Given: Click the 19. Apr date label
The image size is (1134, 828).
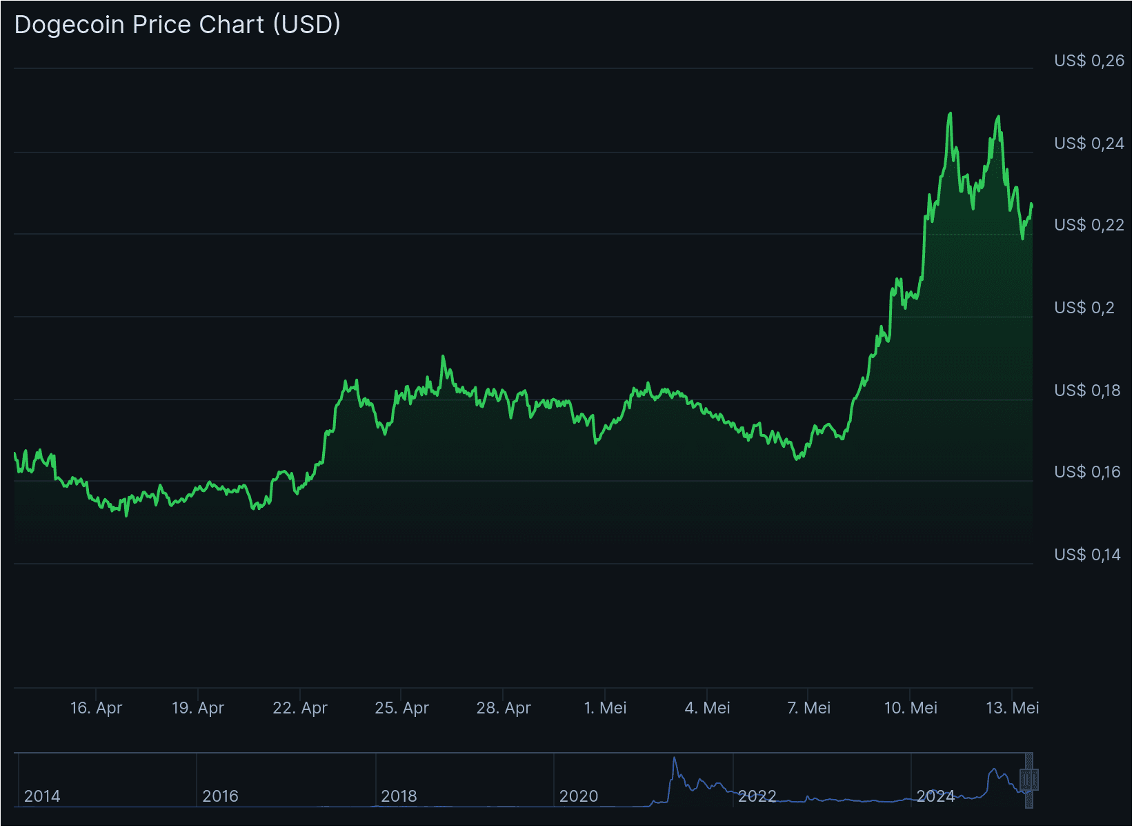Looking at the screenshot, I should (198, 708).
